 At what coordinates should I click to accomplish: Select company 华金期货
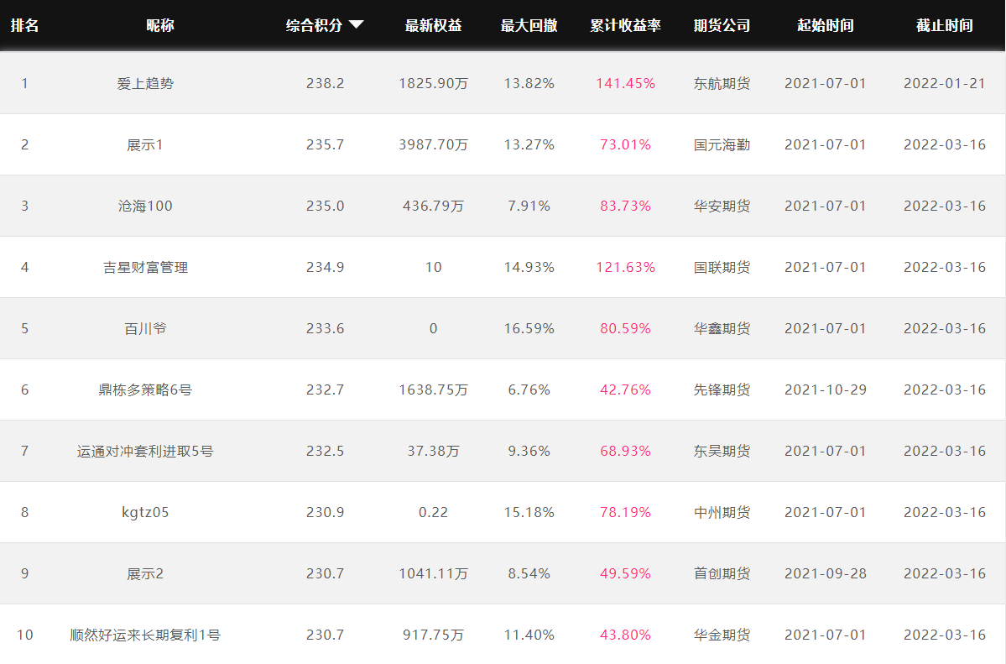click(722, 635)
